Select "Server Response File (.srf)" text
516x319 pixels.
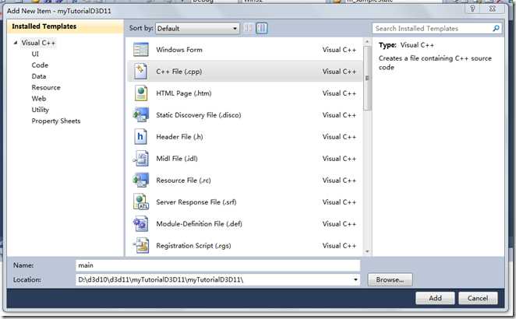[196, 202]
